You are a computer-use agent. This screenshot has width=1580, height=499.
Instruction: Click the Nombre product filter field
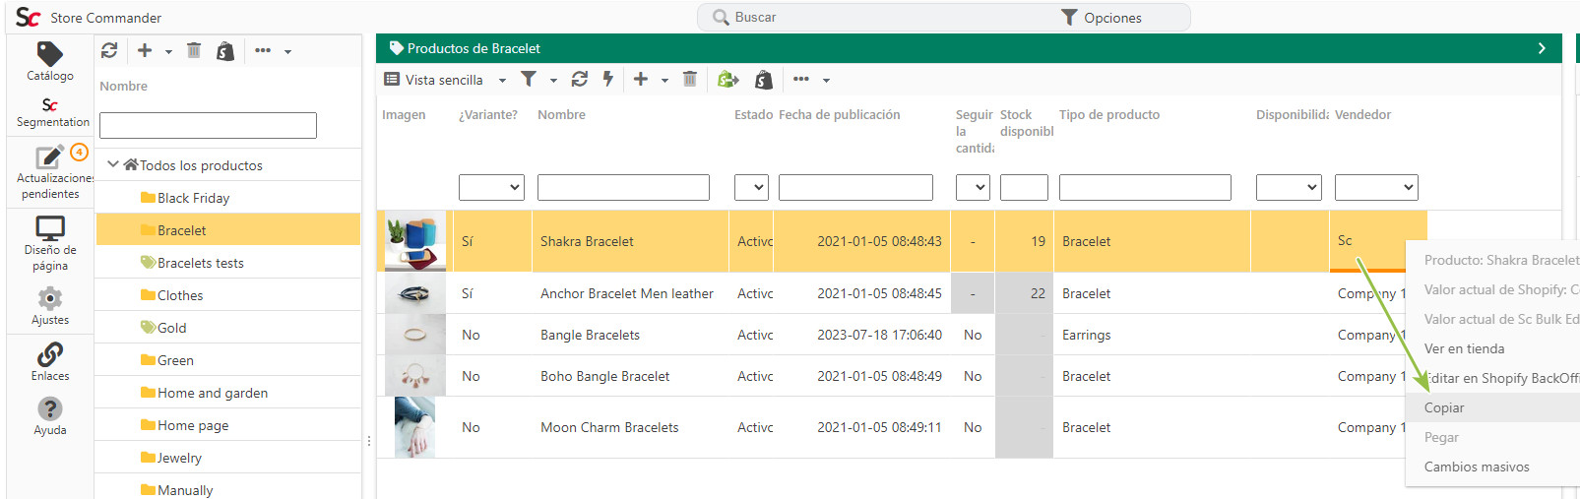[623, 187]
